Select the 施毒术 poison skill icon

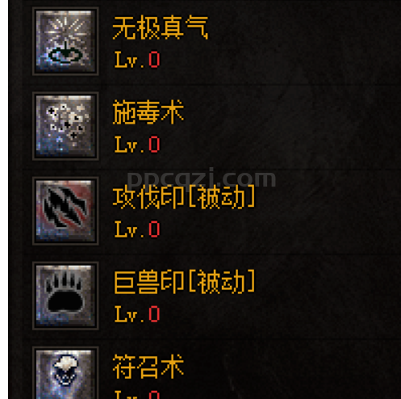[x=65, y=126]
